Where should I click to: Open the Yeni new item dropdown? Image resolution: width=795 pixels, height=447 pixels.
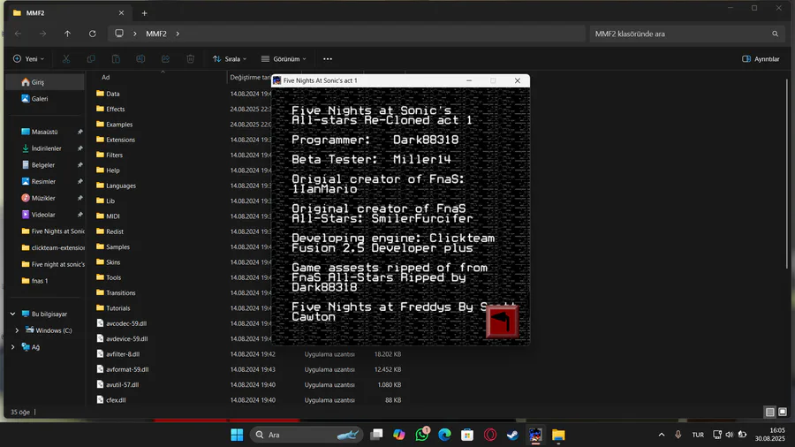click(28, 59)
